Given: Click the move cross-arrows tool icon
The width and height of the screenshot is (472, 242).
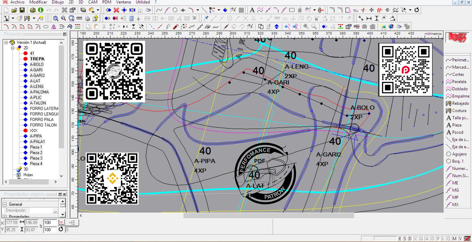Looking at the screenshot, I should pyautogui.click(x=371, y=10).
